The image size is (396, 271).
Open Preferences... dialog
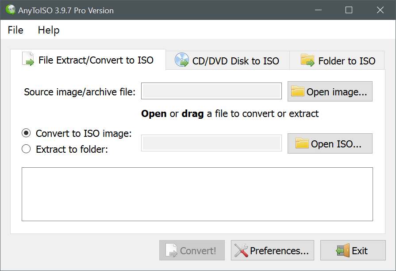pos(273,250)
